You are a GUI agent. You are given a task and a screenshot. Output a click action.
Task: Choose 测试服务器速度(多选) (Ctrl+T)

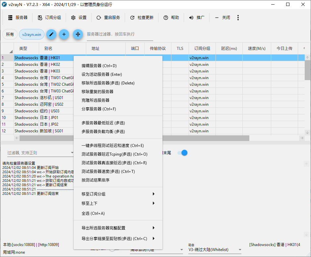(x=118, y=172)
